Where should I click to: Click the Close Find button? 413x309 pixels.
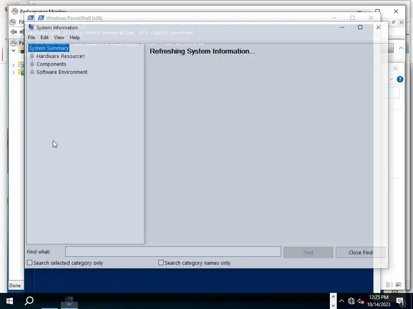(x=360, y=253)
